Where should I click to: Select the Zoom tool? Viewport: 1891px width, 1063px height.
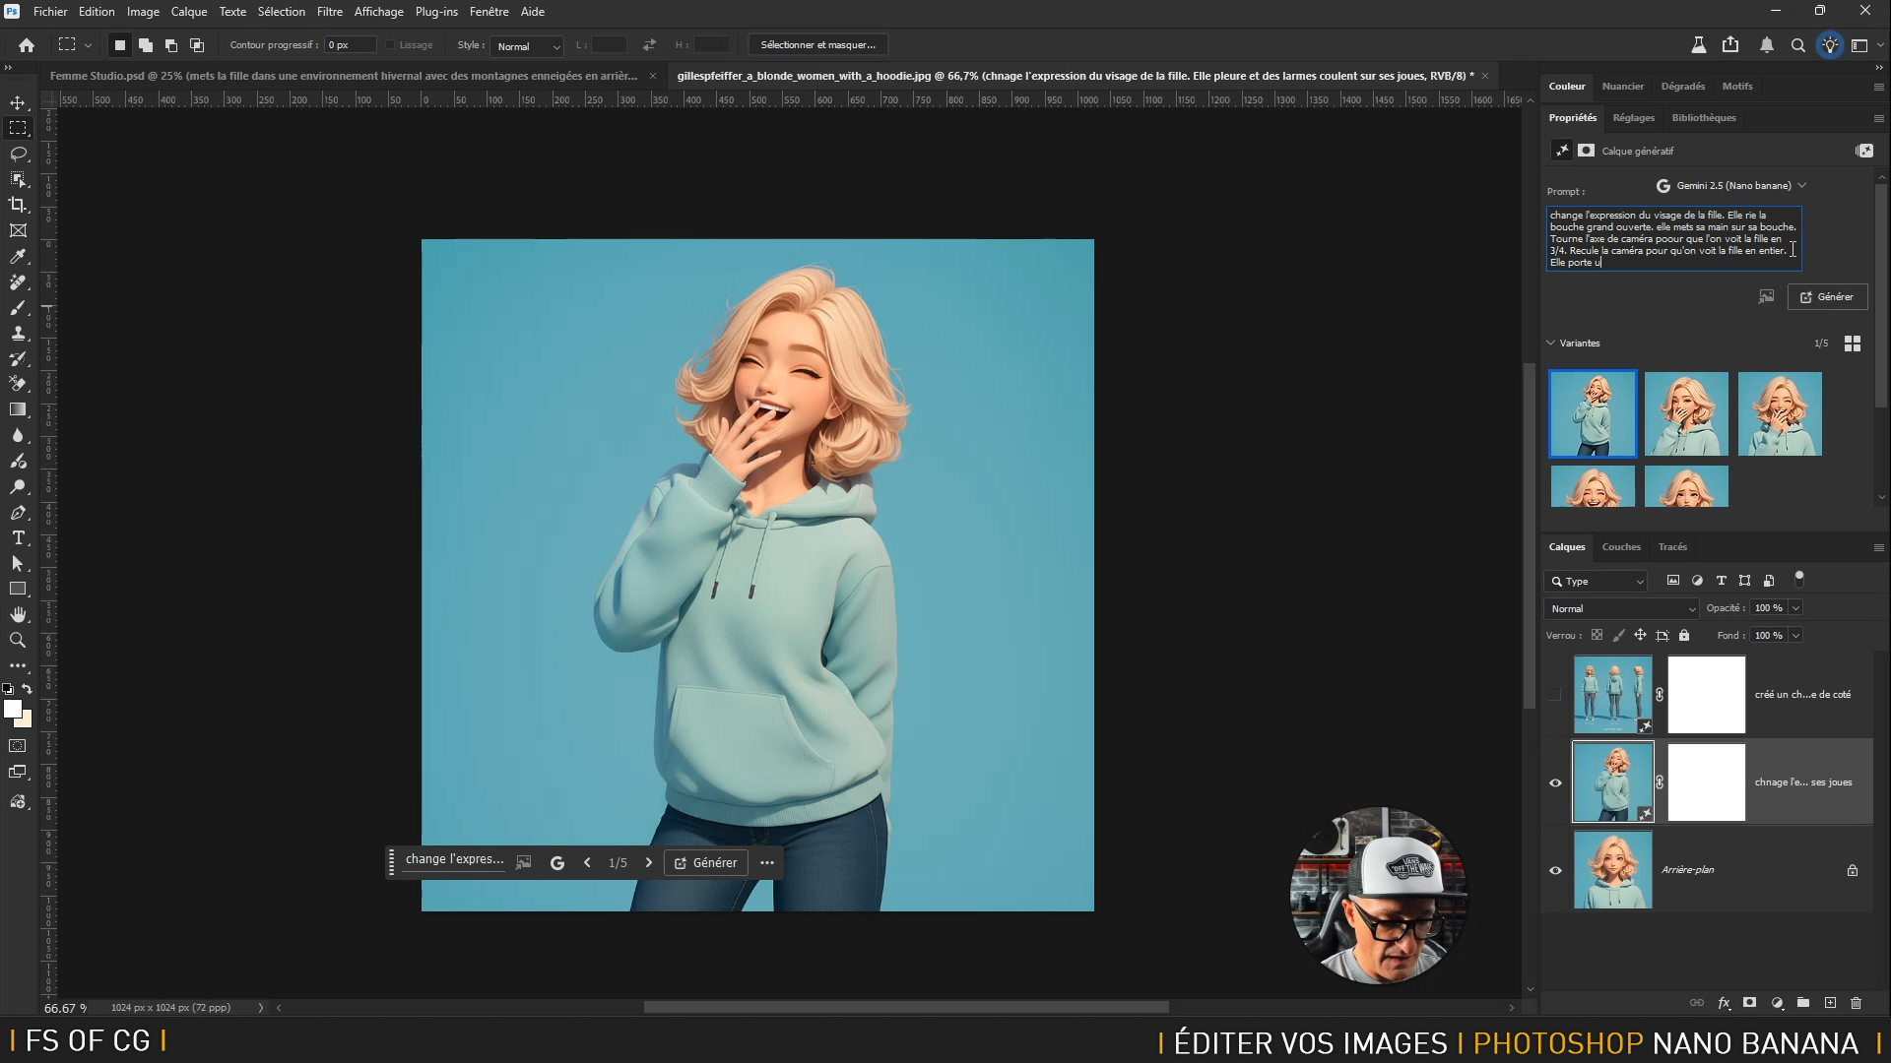point(18,640)
